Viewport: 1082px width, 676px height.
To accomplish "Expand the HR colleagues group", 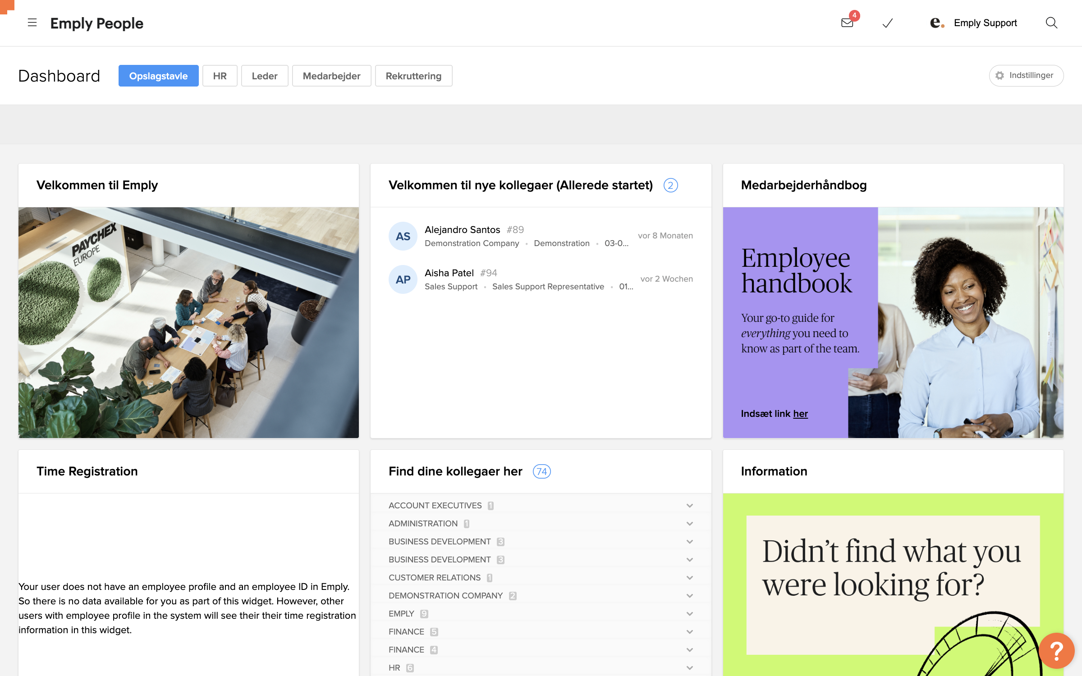I will coord(689,668).
